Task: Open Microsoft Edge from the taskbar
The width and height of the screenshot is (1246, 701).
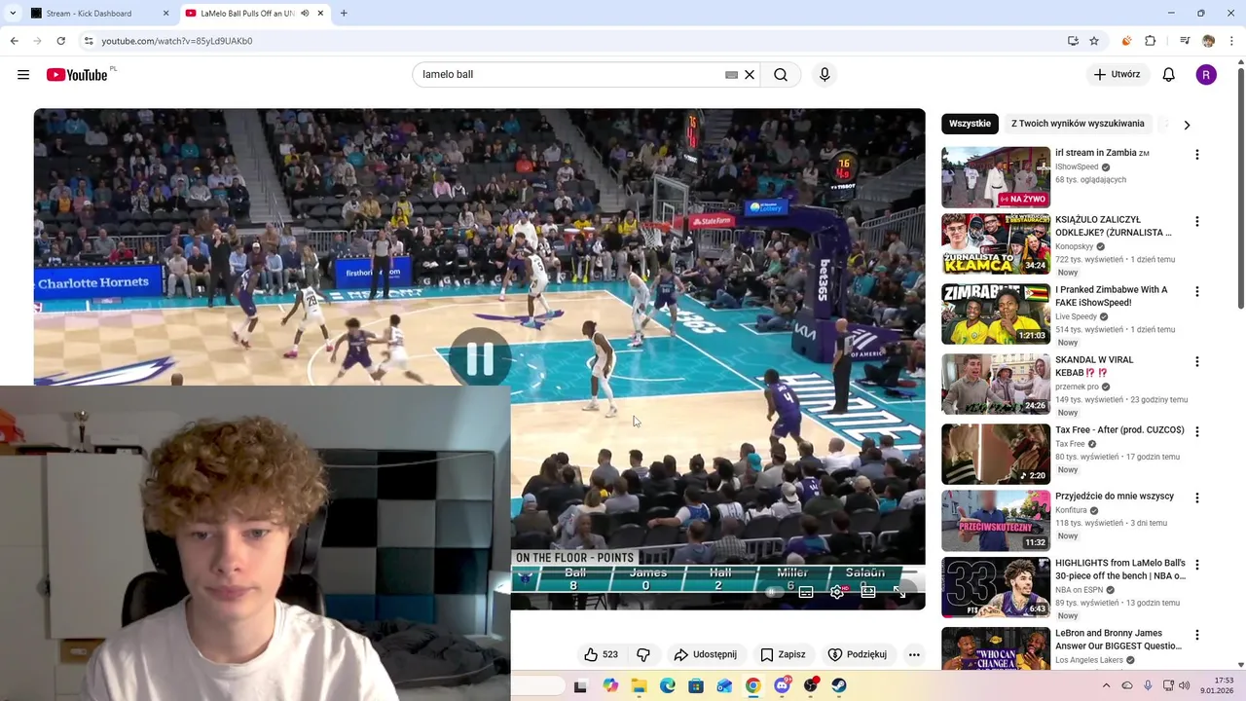Action: (x=668, y=685)
